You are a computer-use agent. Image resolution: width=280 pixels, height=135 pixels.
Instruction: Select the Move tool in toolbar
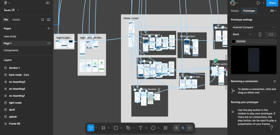pos(91,128)
